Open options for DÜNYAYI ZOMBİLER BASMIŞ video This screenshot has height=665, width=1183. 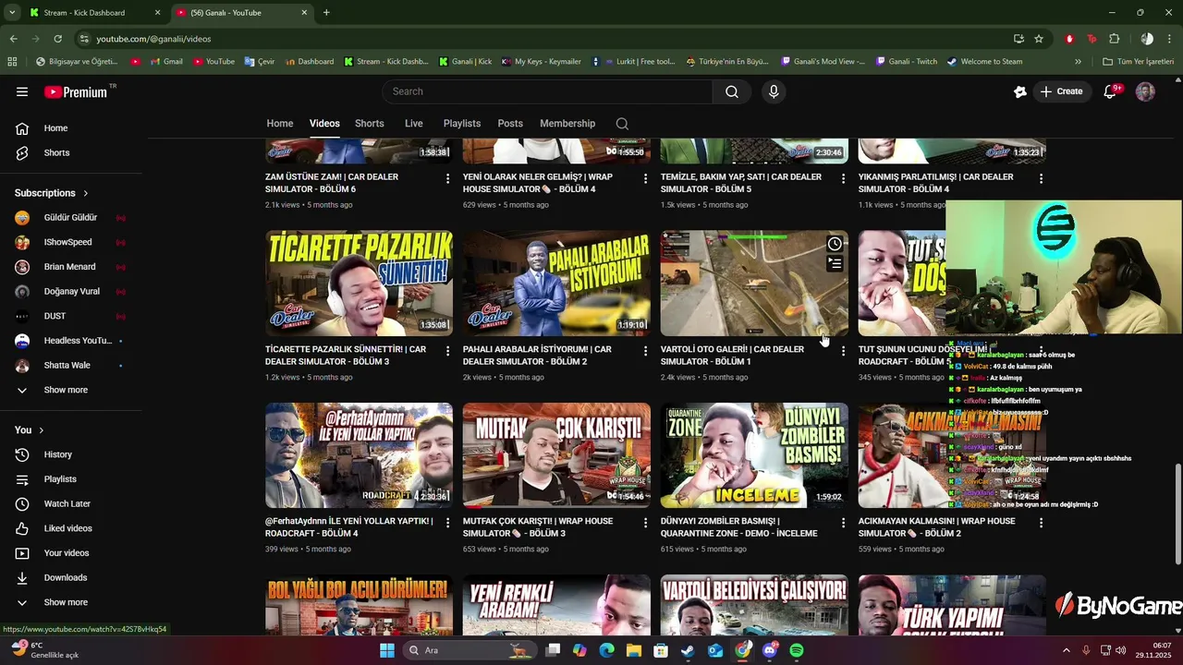[843, 523]
